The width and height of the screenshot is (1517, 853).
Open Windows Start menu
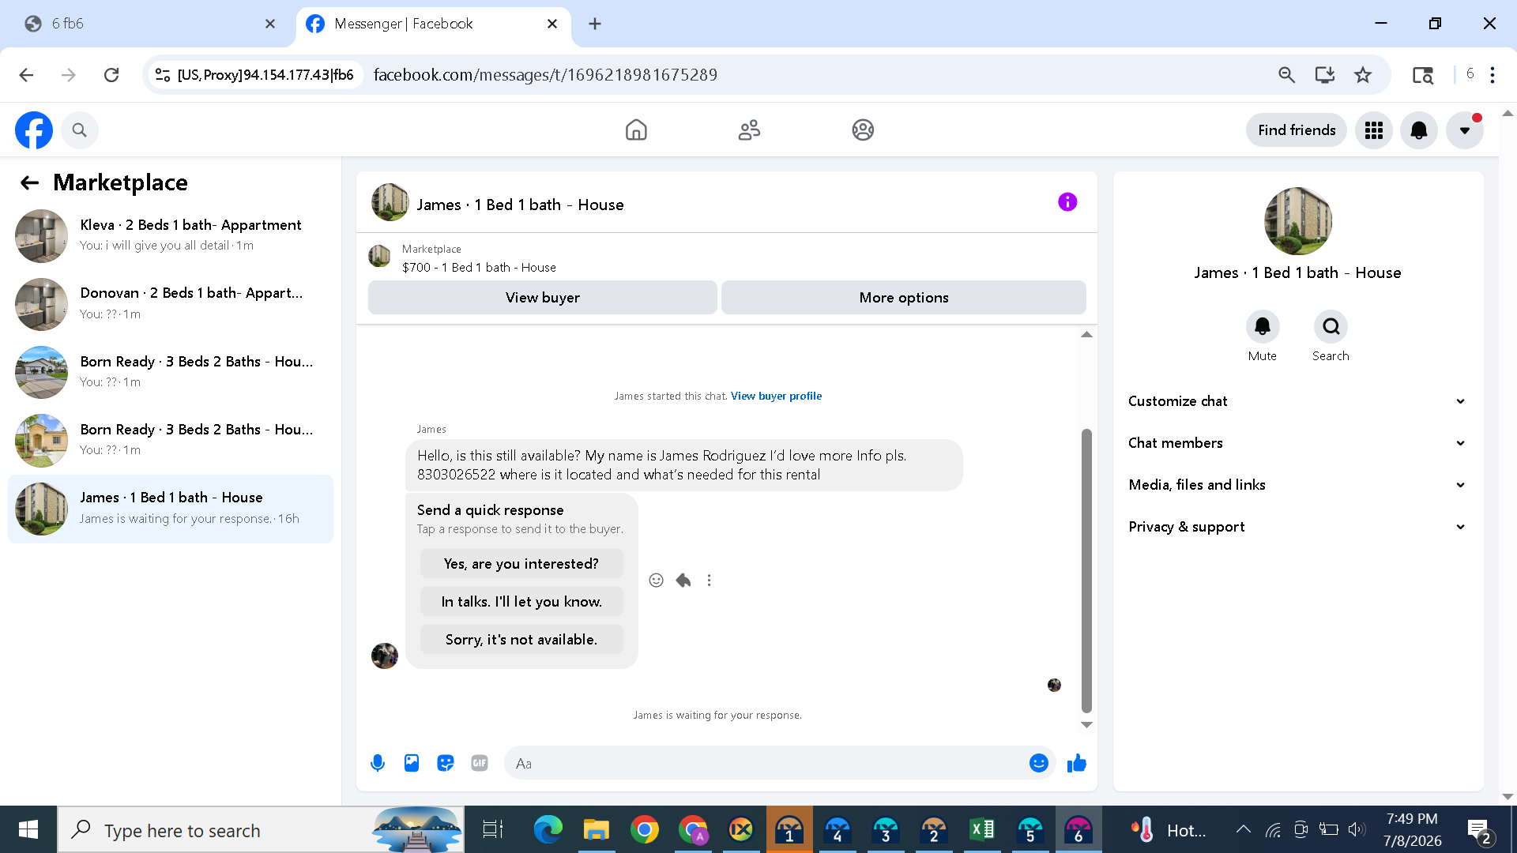click(x=28, y=829)
